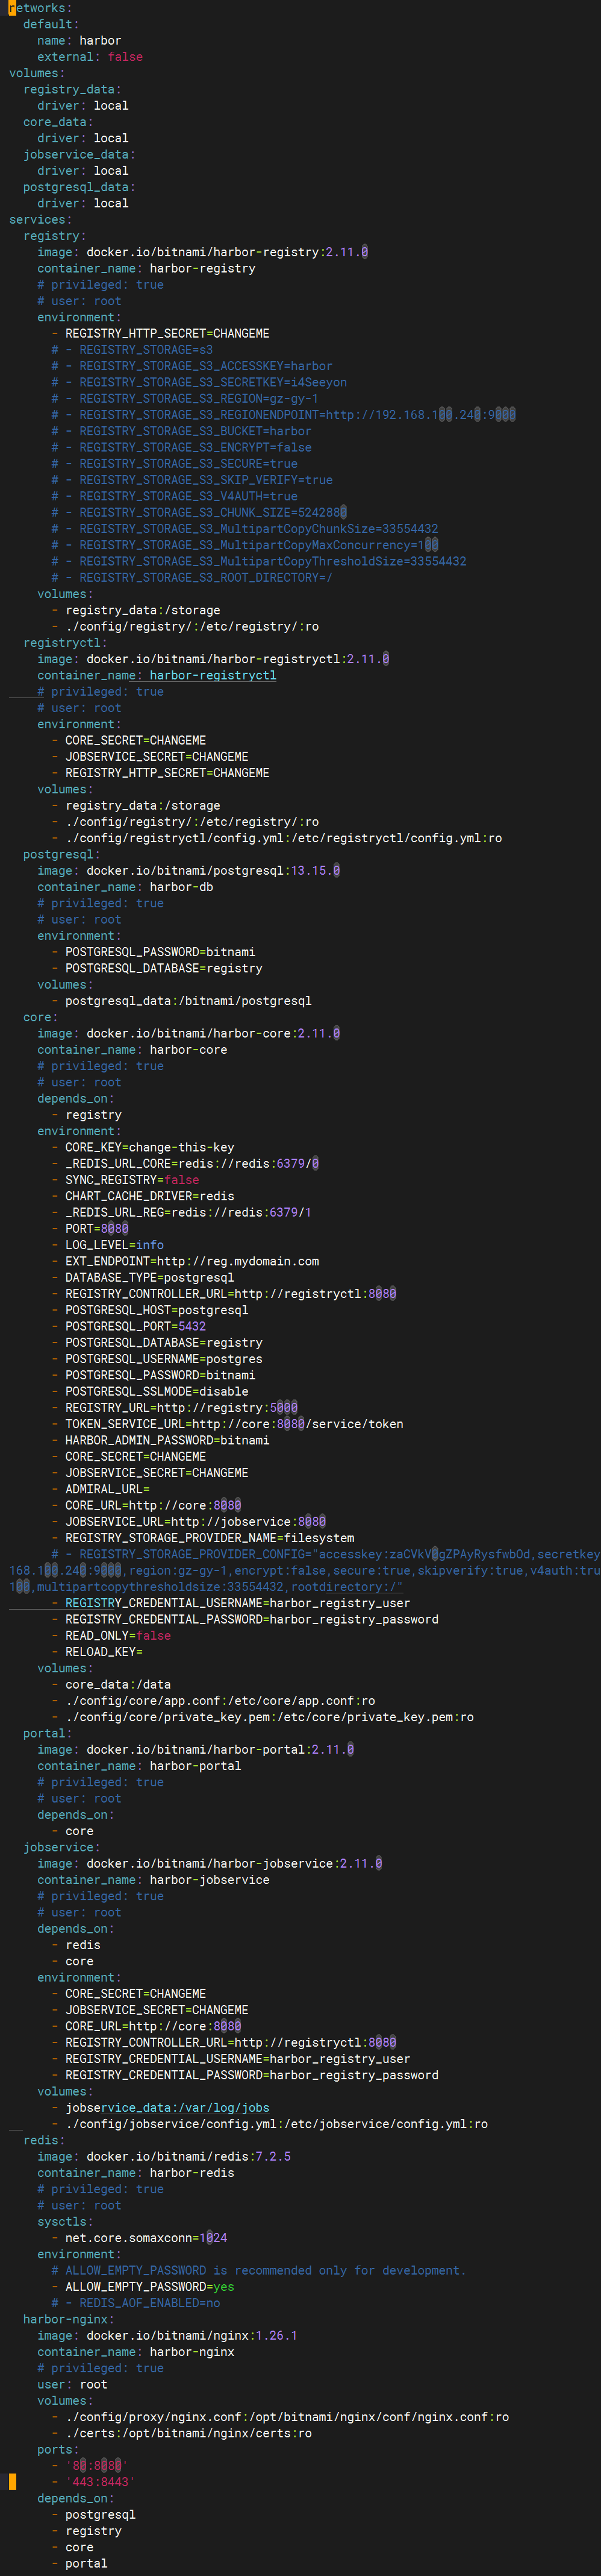This screenshot has width=601, height=2576.
Task: Select 'container_name: harbor-core' line
Action: pos(132,1050)
